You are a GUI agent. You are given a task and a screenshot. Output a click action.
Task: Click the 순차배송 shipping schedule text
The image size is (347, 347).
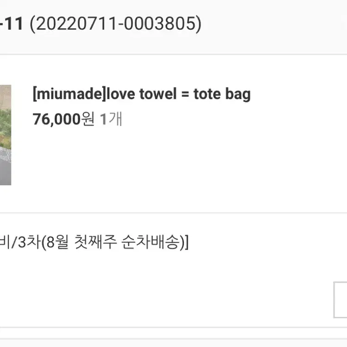tap(151, 242)
